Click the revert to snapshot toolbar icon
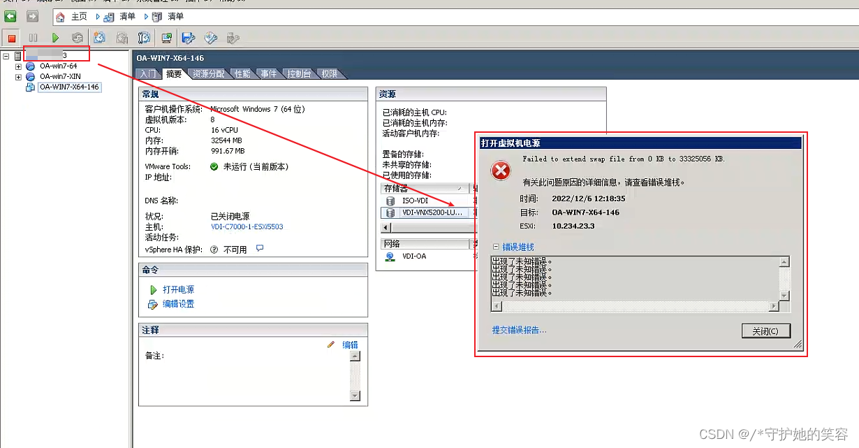This screenshot has width=859, height=448. coord(122,38)
